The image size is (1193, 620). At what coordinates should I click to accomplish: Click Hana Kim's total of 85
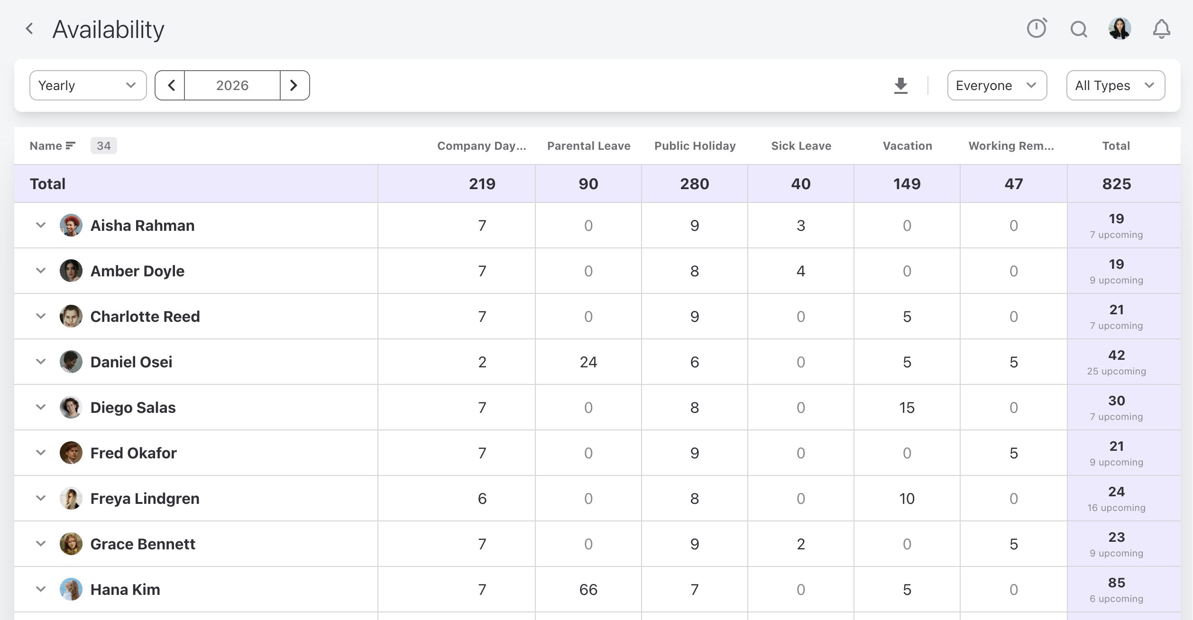point(1117,583)
